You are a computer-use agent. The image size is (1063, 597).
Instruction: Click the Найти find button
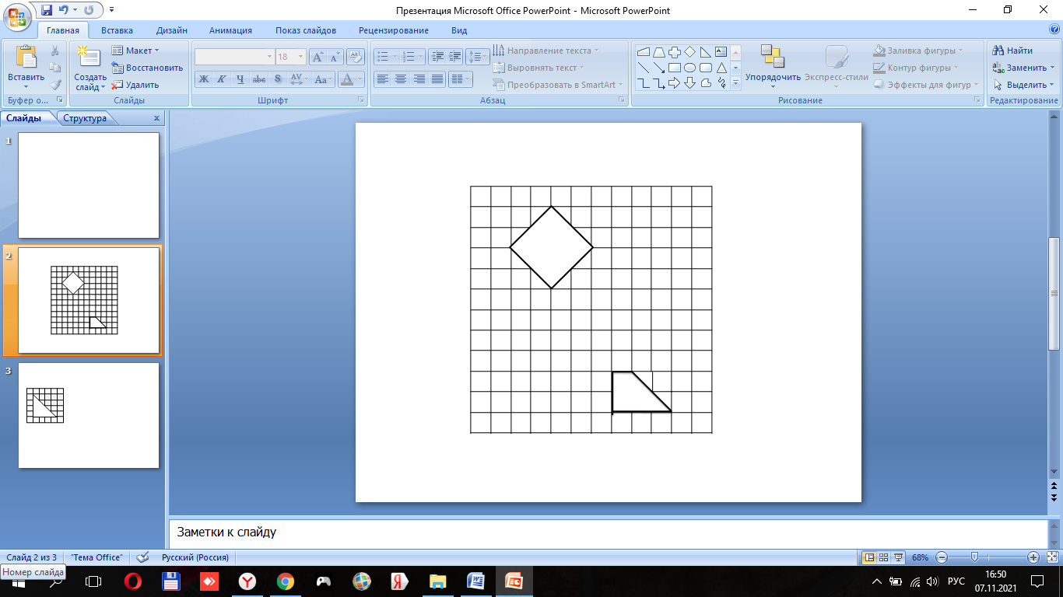pyautogui.click(x=1012, y=51)
